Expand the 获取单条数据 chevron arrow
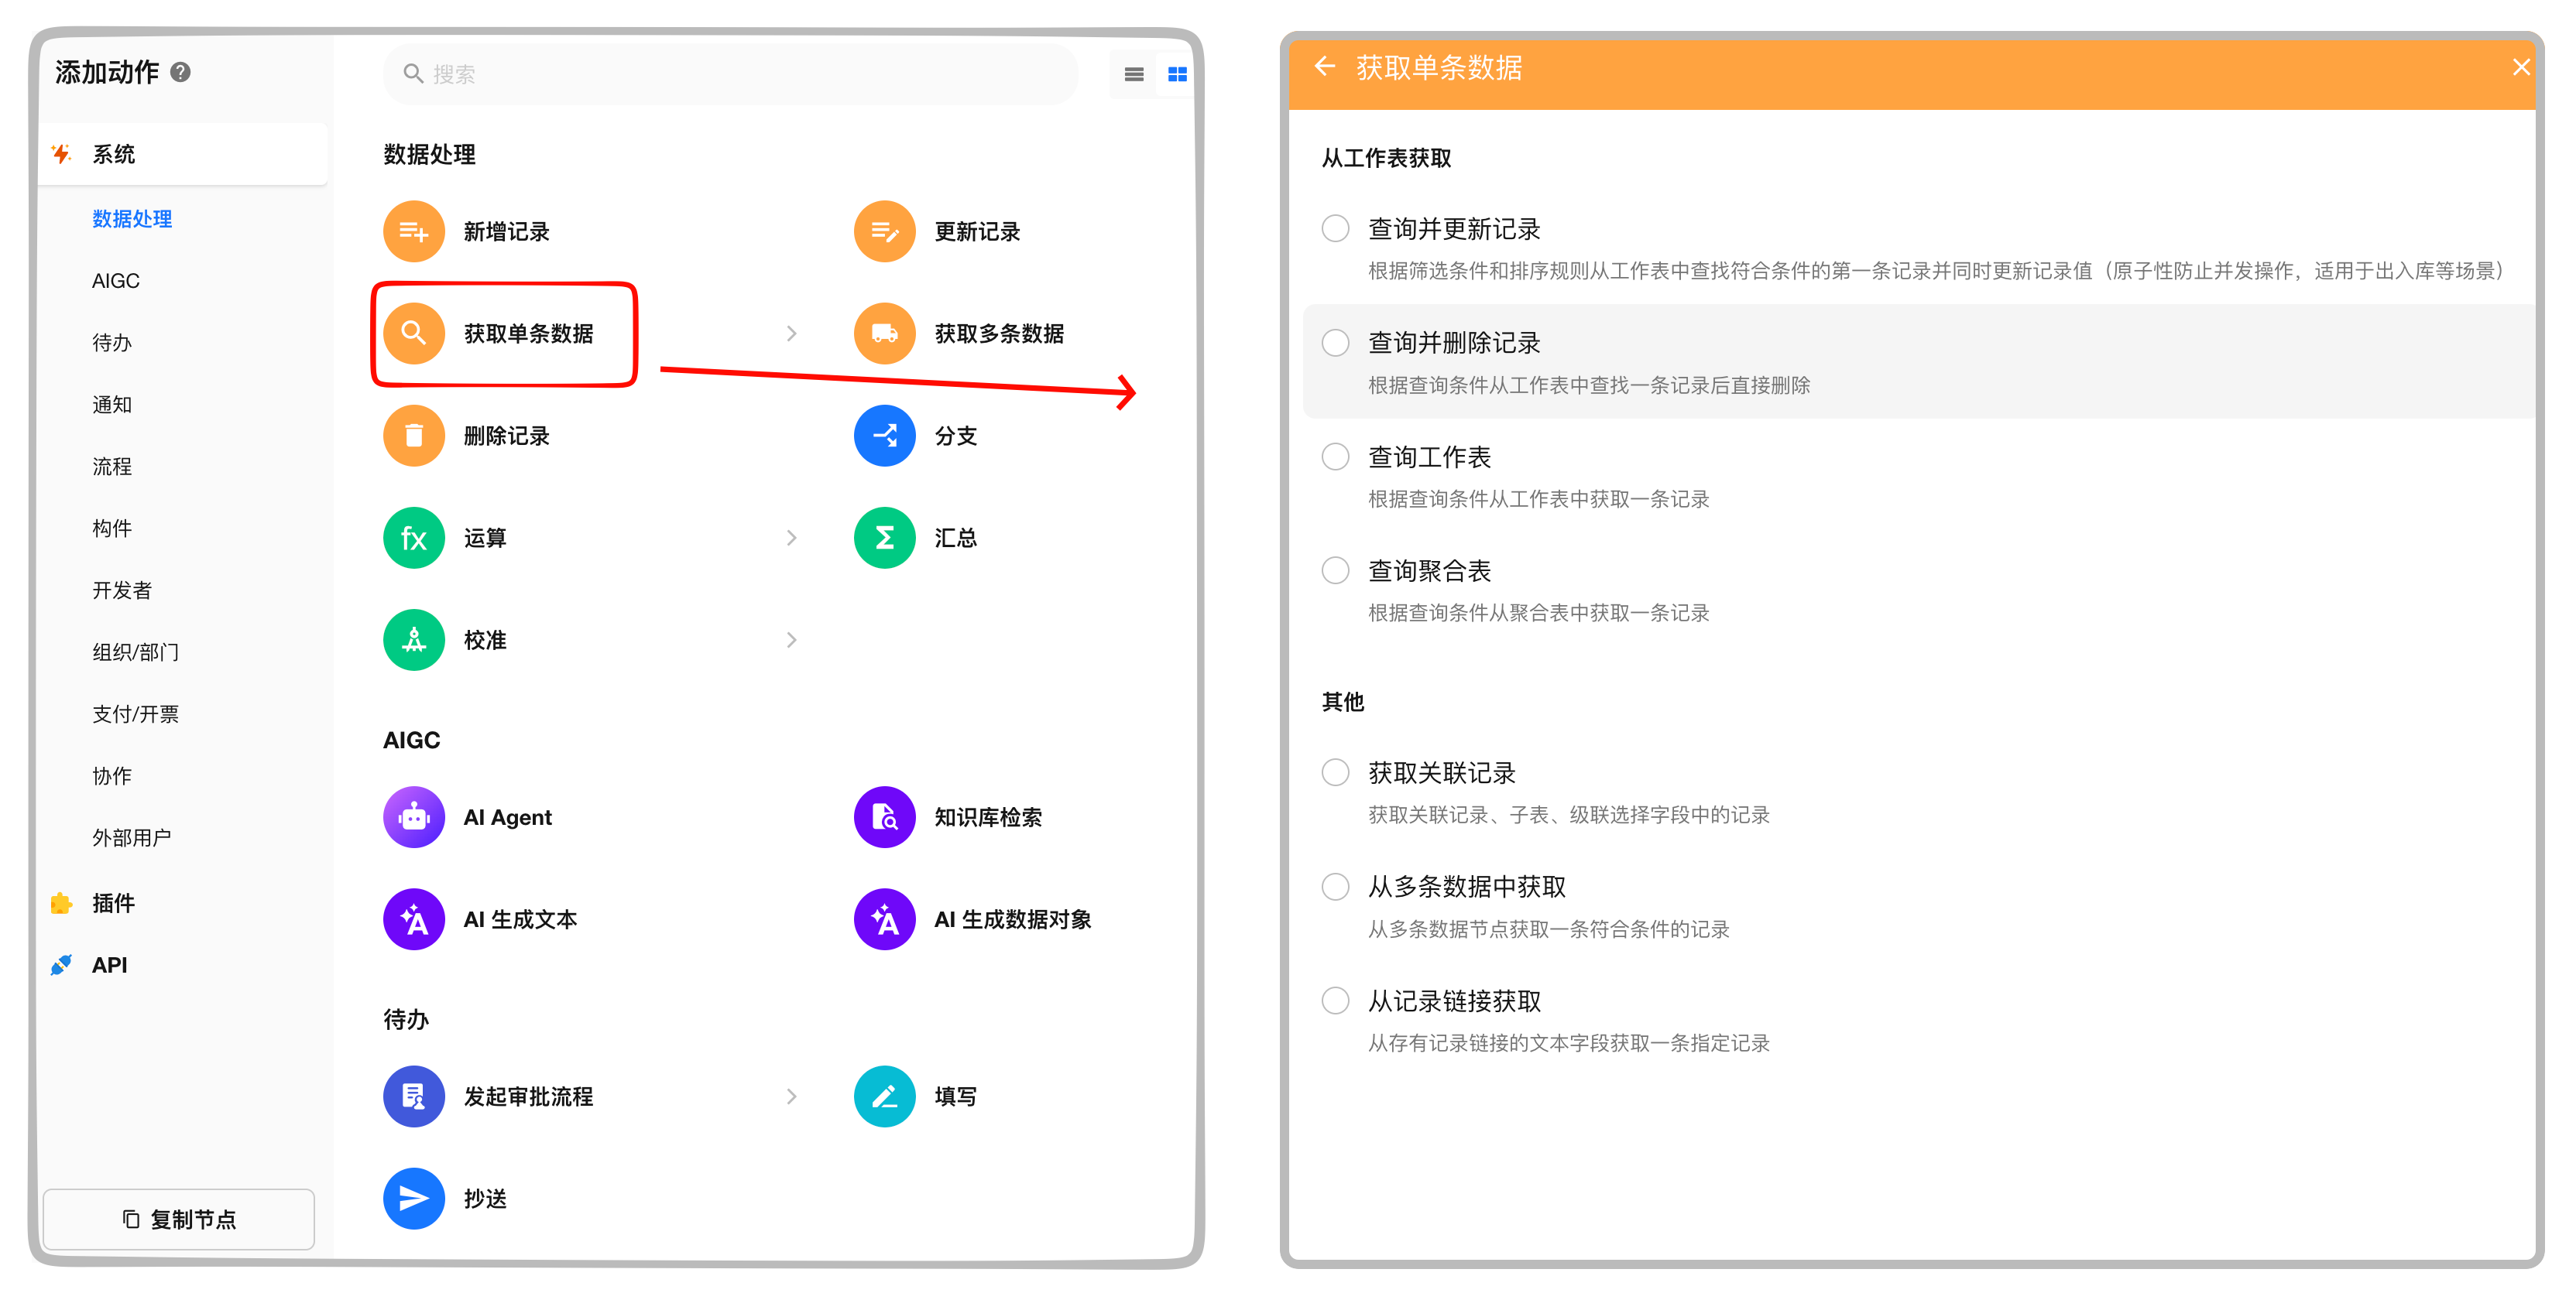The height and width of the screenshot is (1300, 2576). coord(791,333)
